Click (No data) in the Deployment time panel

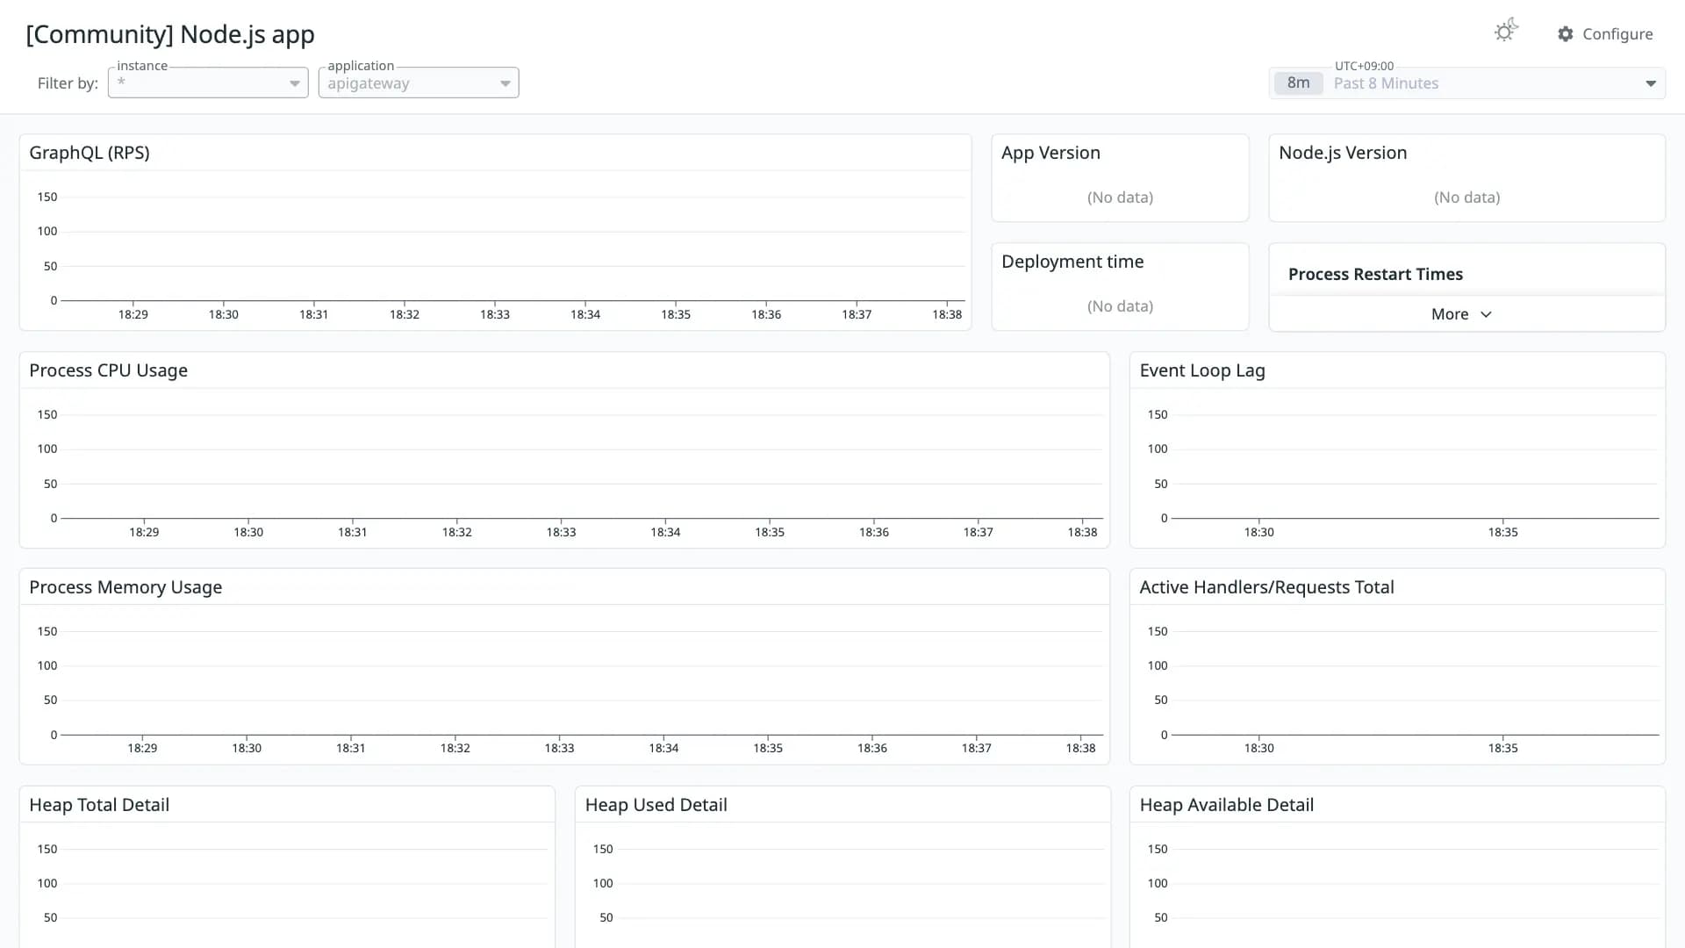point(1120,306)
